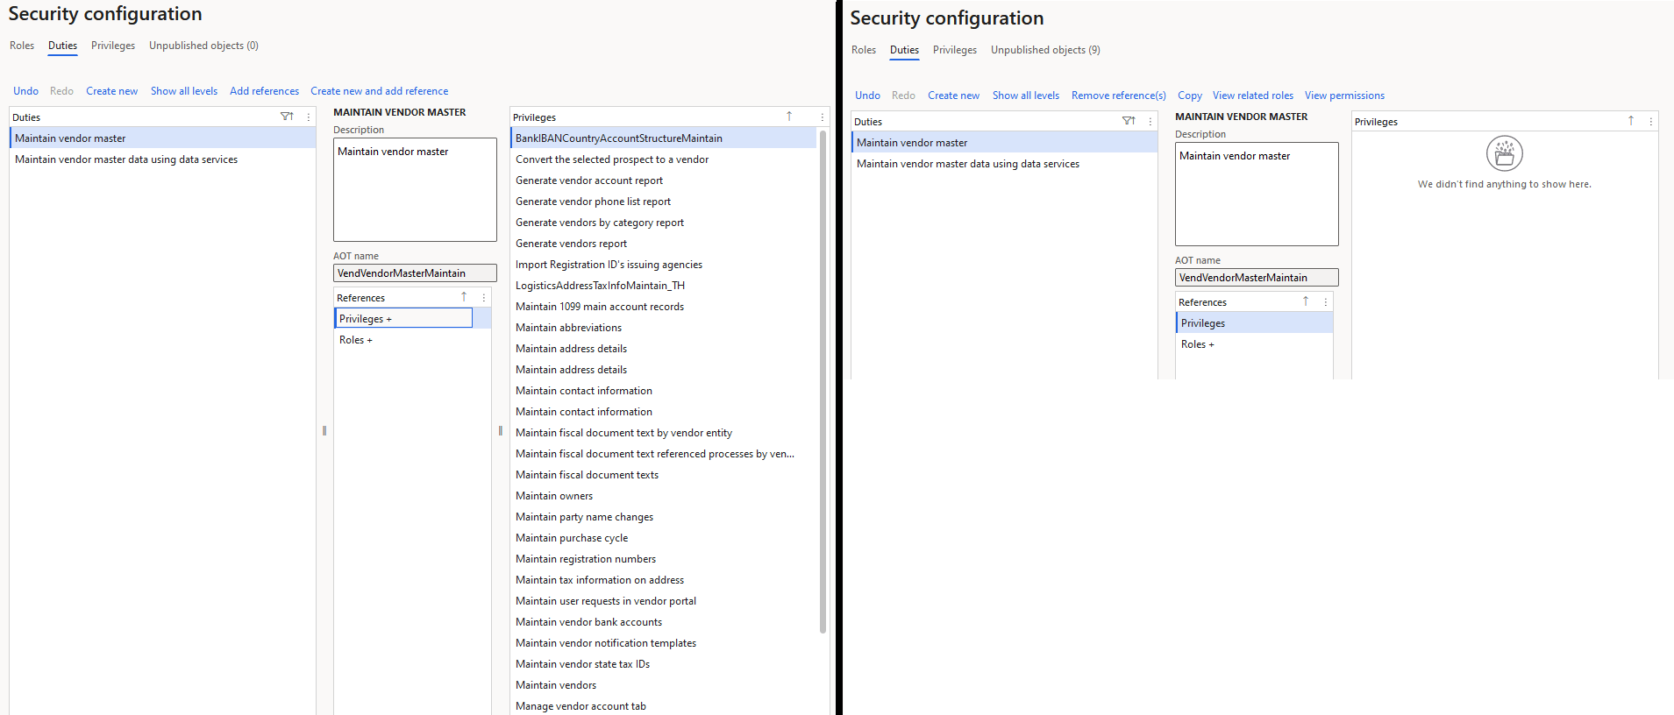The width and height of the screenshot is (1674, 715).
Task: Click References sort arrow icon in right window
Action: click(x=1306, y=301)
